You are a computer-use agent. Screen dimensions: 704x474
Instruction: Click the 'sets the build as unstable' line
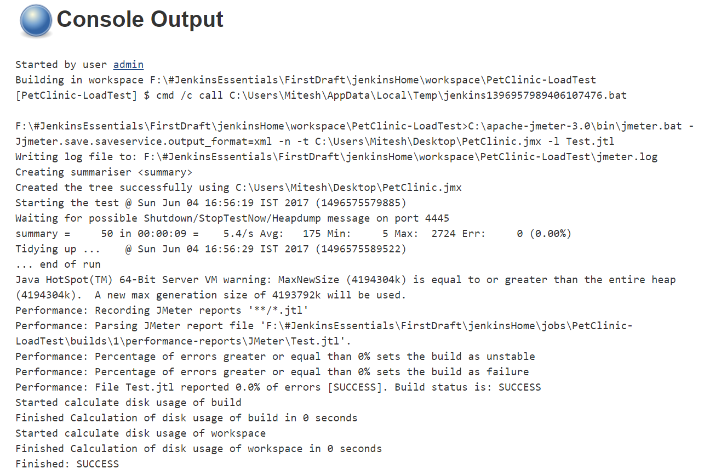click(275, 357)
